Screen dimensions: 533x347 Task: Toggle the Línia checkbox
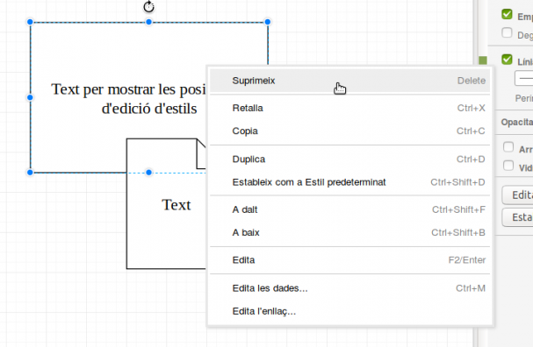coord(507,60)
